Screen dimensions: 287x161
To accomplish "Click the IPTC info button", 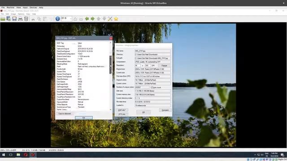I will [122, 114].
